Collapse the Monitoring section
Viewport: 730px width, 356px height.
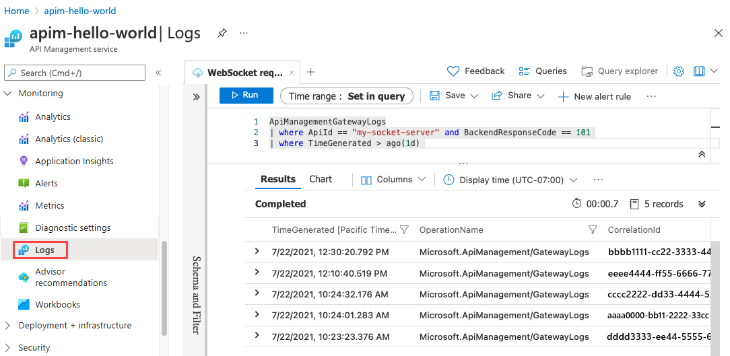click(x=7, y=93)
